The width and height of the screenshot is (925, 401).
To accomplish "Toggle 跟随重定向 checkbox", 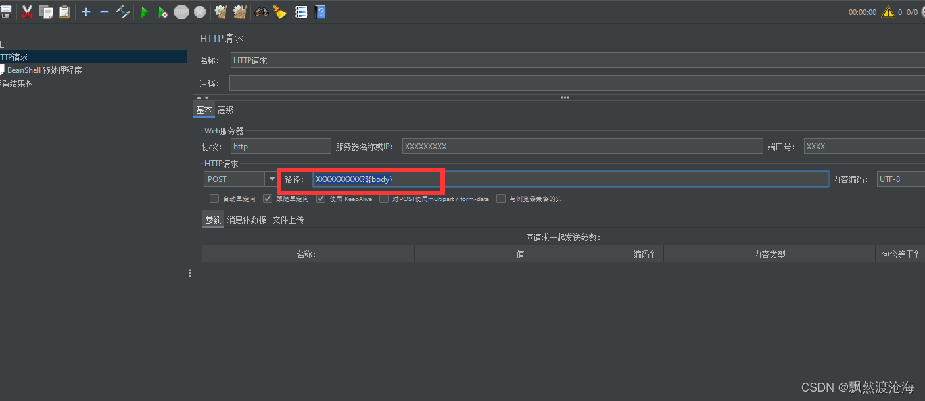I will click(268, 199).
